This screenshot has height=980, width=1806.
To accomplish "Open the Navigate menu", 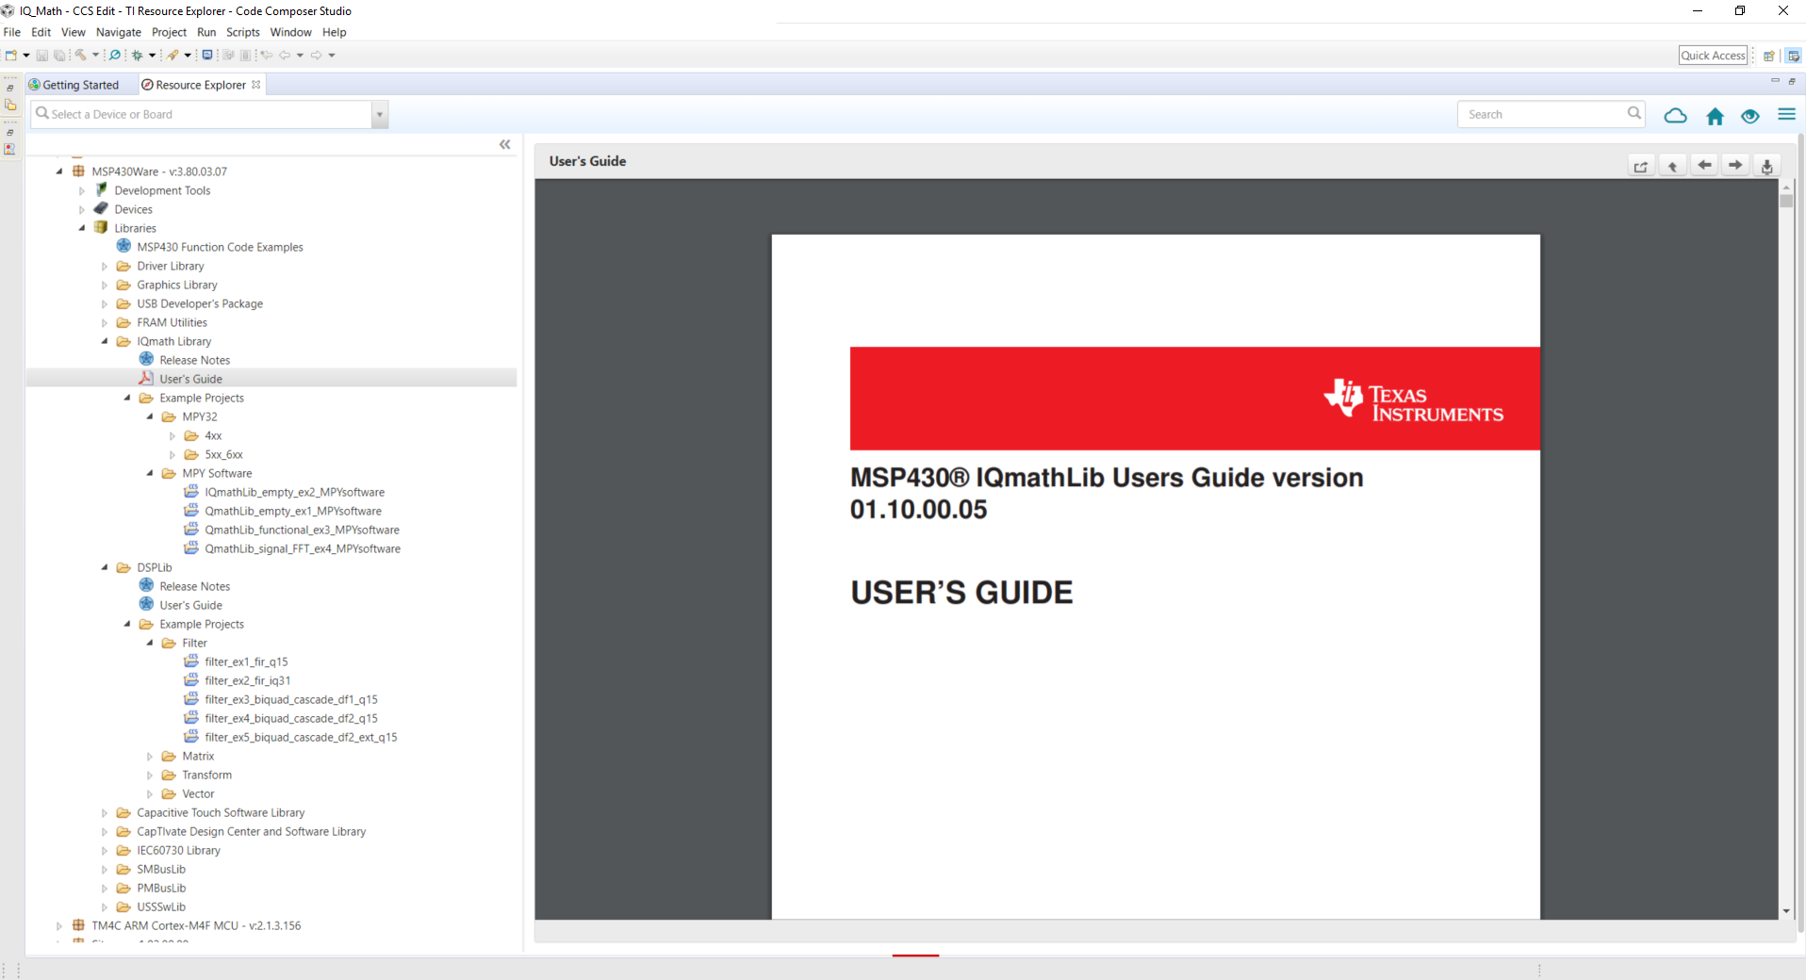I will pyautogui.click(x=119, y=32).
